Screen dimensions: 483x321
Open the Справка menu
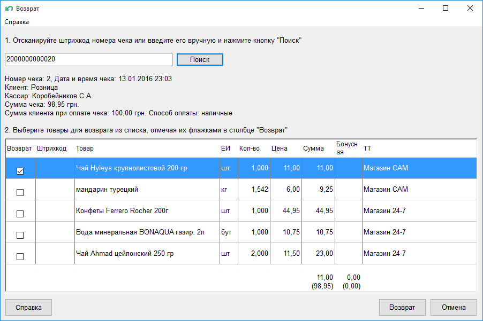(x=17, y=22)
